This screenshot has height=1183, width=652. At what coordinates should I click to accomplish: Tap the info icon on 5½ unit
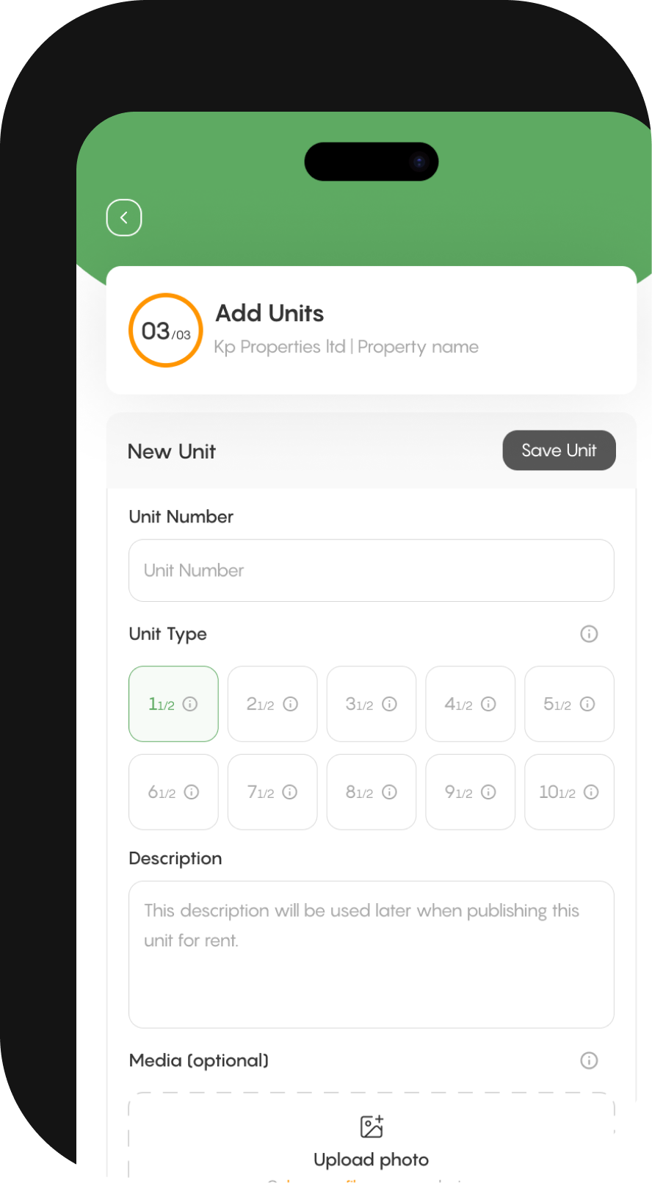(587, 704)
